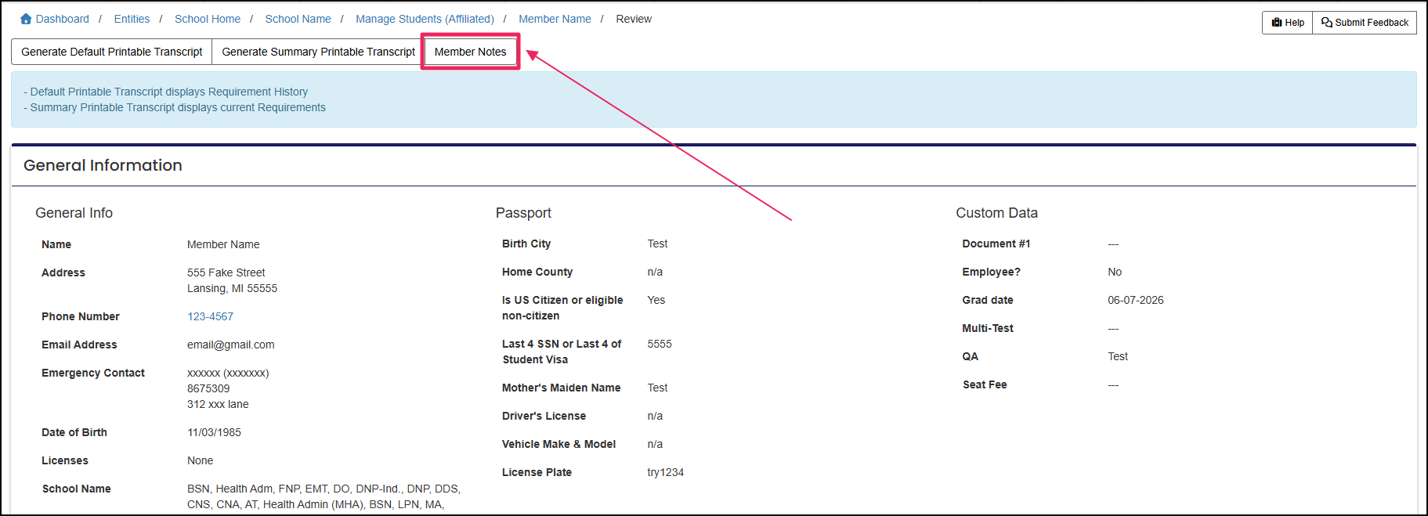1428x516 pixels.
Task: Click phone number 123-4567 link
Action: tap(210, 316)
